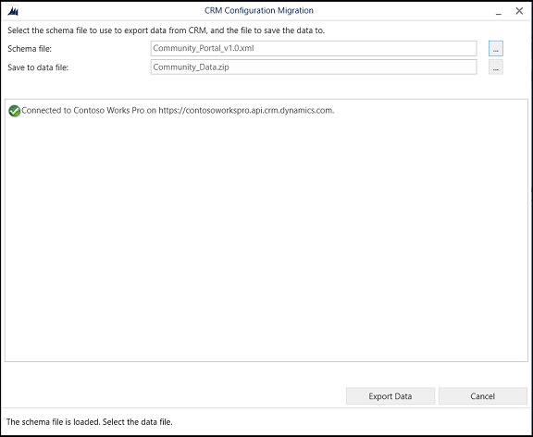Screen dimensions: 533x437
Task: Click empty area of the log panel
Action: click(266, 237)
